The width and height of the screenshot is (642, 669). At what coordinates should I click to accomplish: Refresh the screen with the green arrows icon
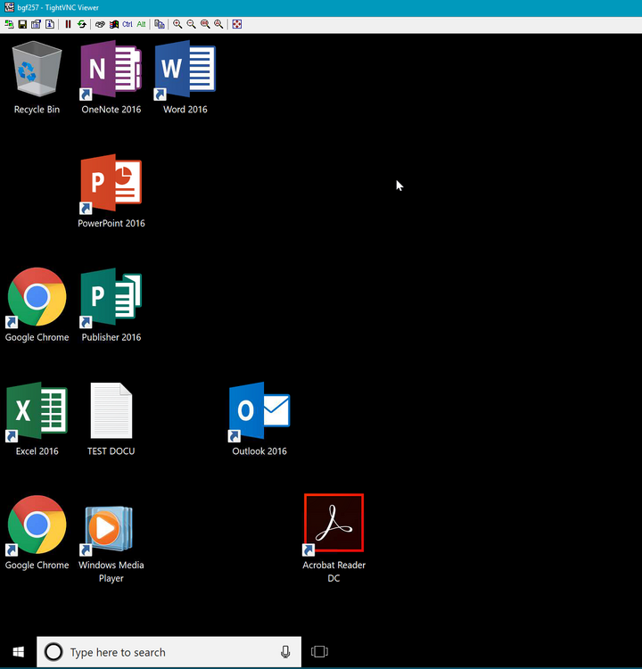pos(81,24)
